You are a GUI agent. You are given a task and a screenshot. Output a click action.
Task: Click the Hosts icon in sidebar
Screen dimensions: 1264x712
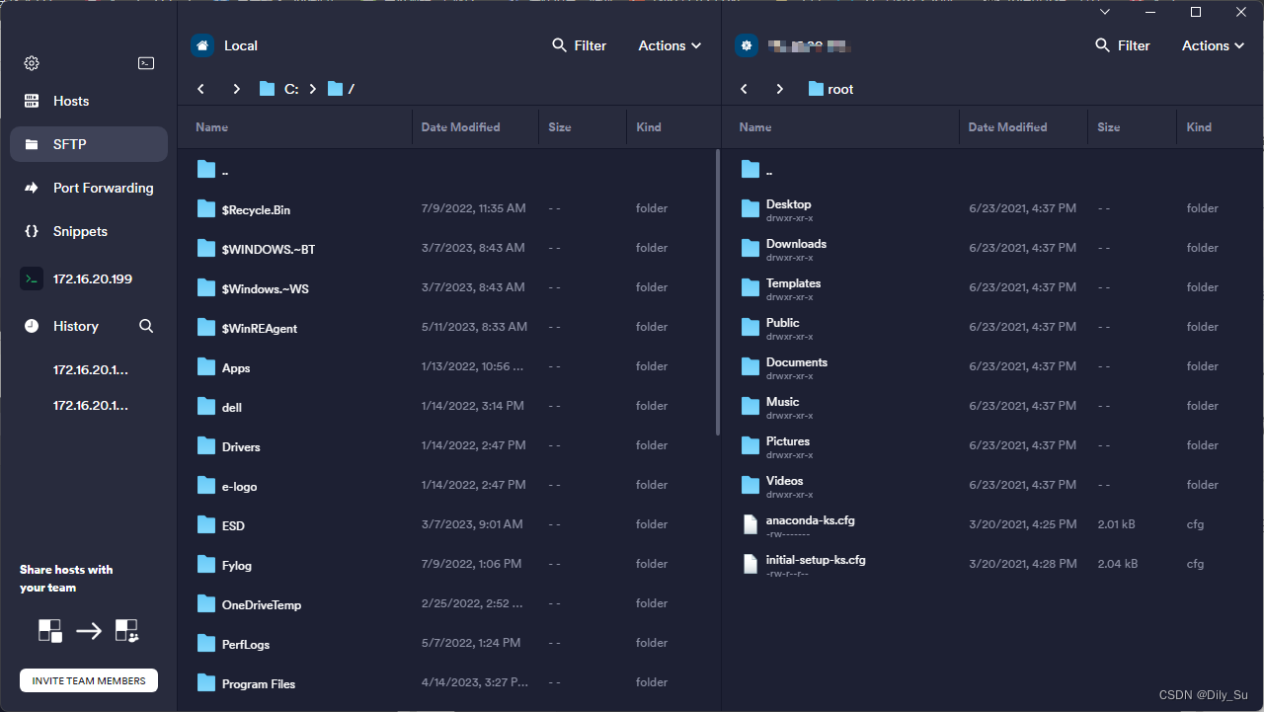(x=32, y=101)
